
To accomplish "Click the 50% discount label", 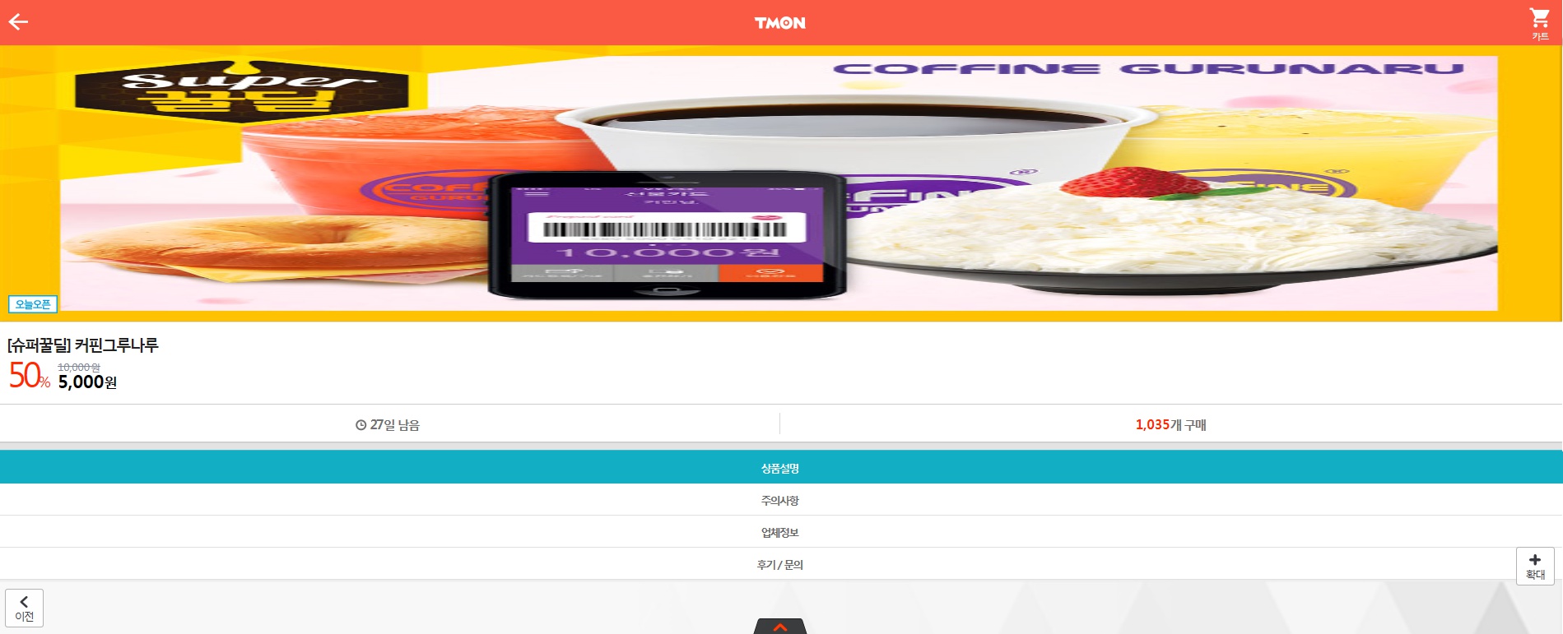I will coord(30,376).
